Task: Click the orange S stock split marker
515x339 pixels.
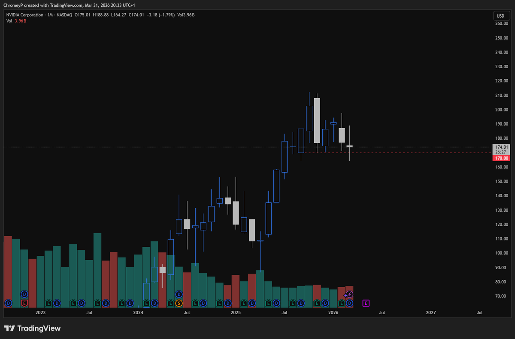Action: pyautogui.click(x=179, y=303)
